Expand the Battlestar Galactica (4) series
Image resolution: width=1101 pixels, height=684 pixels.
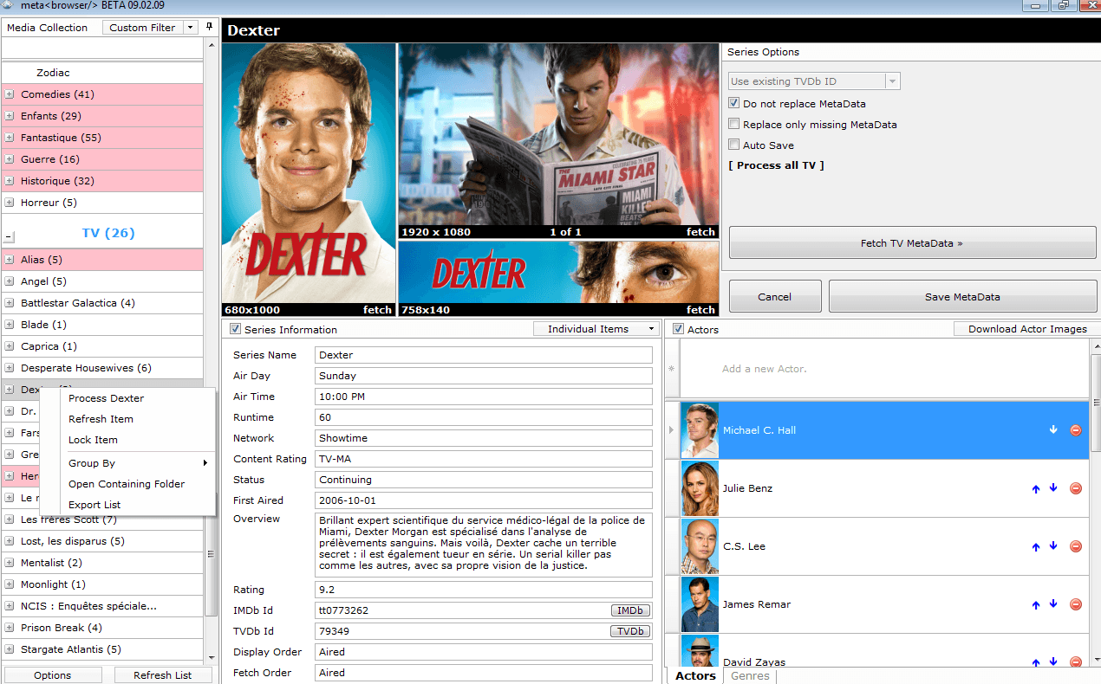tap(10, 303)
